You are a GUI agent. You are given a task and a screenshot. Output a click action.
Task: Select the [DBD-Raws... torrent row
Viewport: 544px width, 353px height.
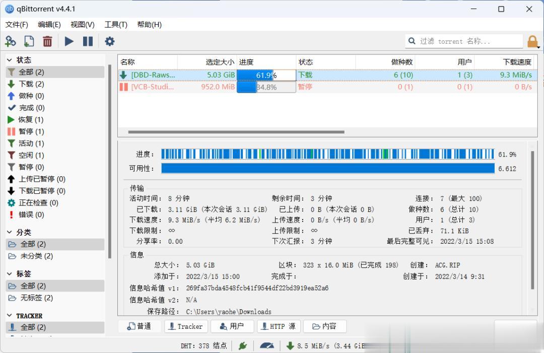pyautogui.click(x=327, y=75)
